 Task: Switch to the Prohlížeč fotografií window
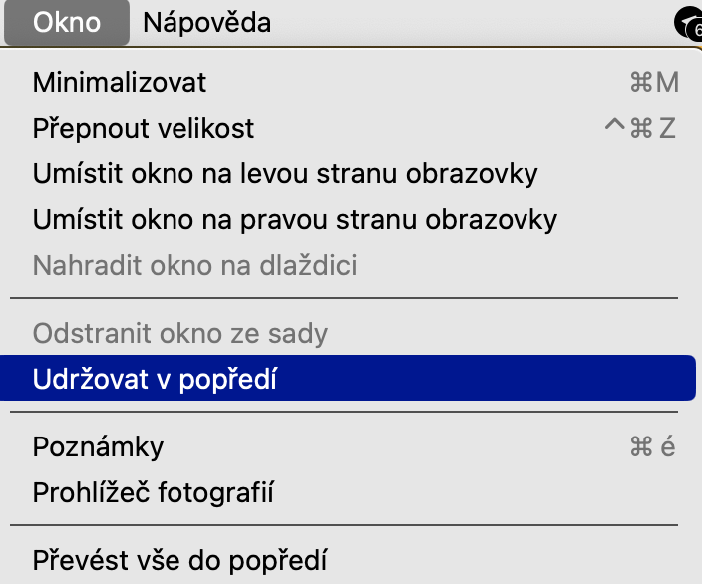(154, 492)
